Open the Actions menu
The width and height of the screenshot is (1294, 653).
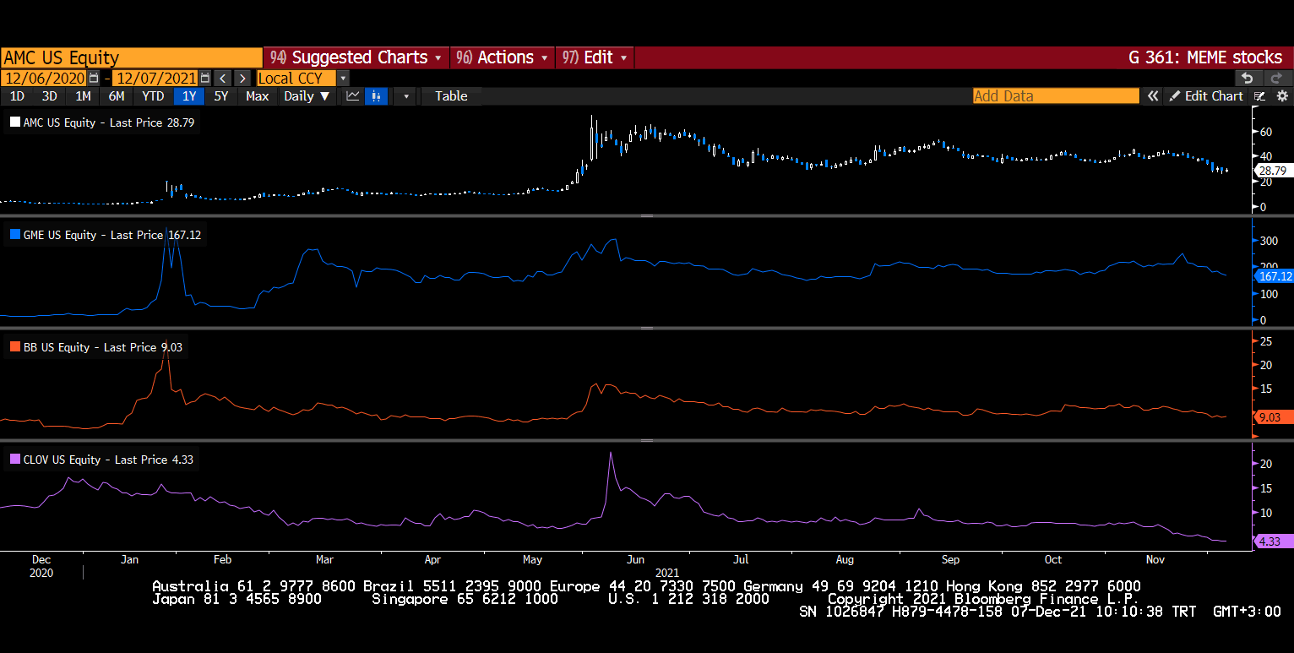(x=502, y=57)
